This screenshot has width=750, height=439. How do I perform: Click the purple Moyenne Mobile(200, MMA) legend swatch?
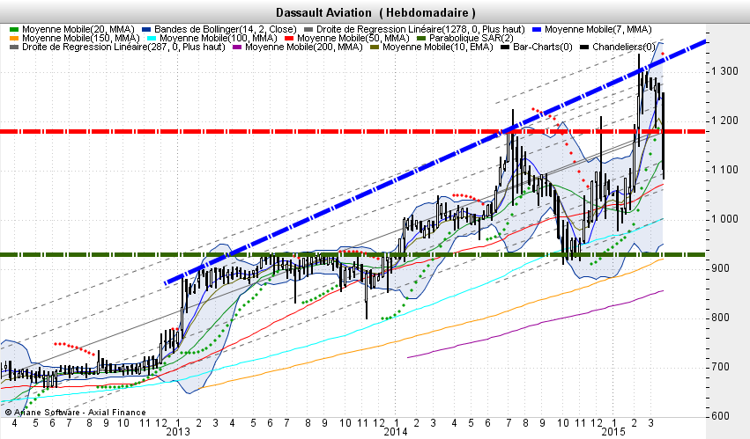tap(237, 47)
